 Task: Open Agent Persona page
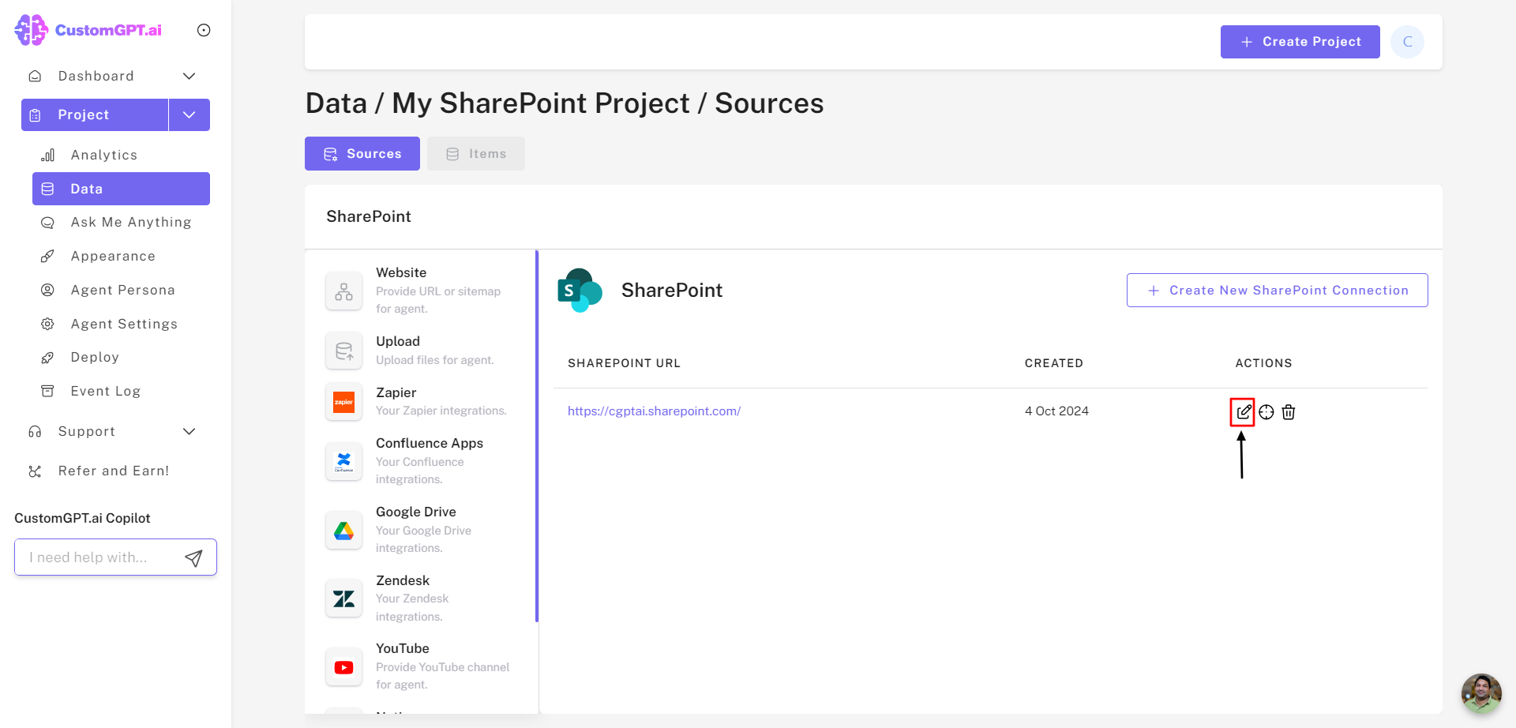[122, 290]
